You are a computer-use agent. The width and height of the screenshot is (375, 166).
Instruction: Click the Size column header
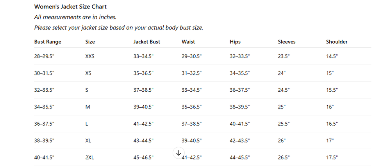tap(90, 42)
